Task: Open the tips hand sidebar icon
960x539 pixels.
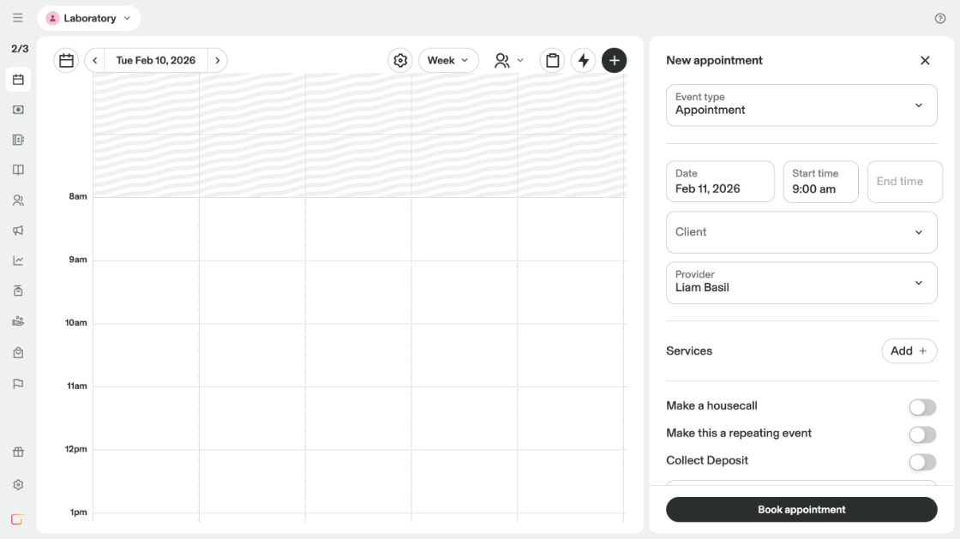Action: 18,321
